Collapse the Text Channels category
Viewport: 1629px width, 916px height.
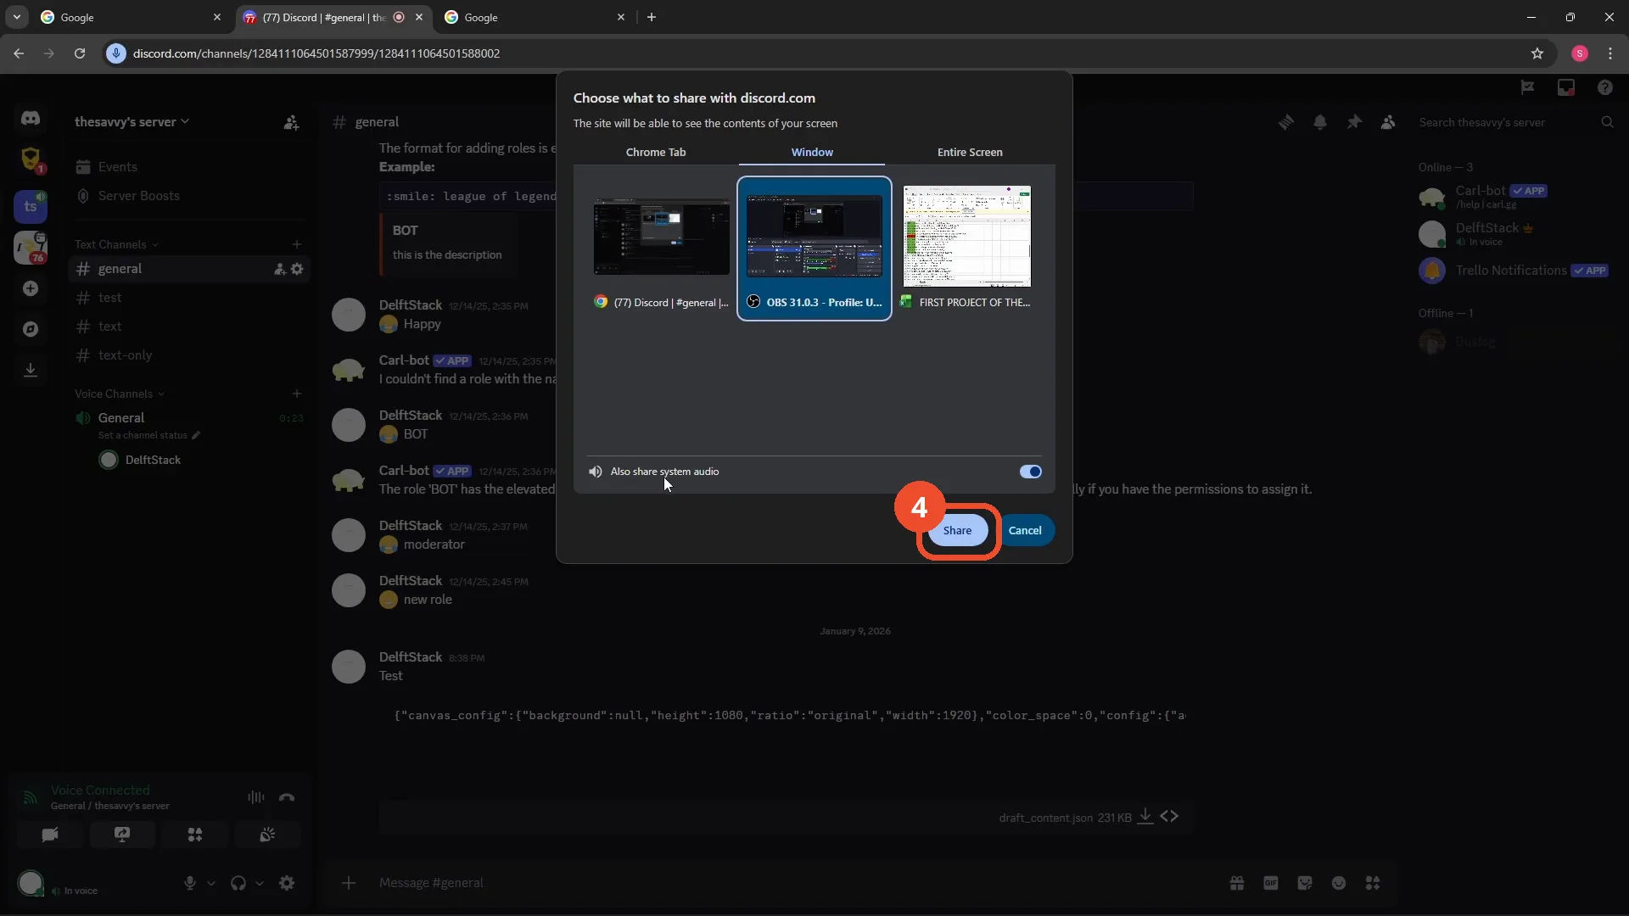click(x=117, y=244)
